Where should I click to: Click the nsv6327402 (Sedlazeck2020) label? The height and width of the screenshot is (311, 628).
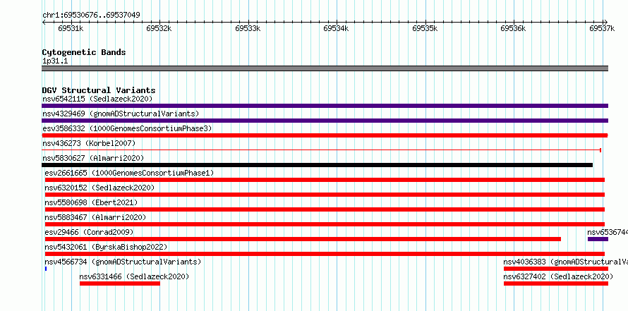click(x=558, y=276)
